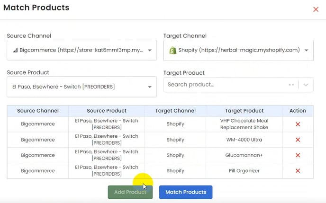The image size is (326, 203).
Task: Click the Source Product column header
Action: (x=107, y=111)
